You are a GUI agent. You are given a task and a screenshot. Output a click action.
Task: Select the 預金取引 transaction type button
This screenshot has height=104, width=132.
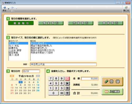coord(51,23)
